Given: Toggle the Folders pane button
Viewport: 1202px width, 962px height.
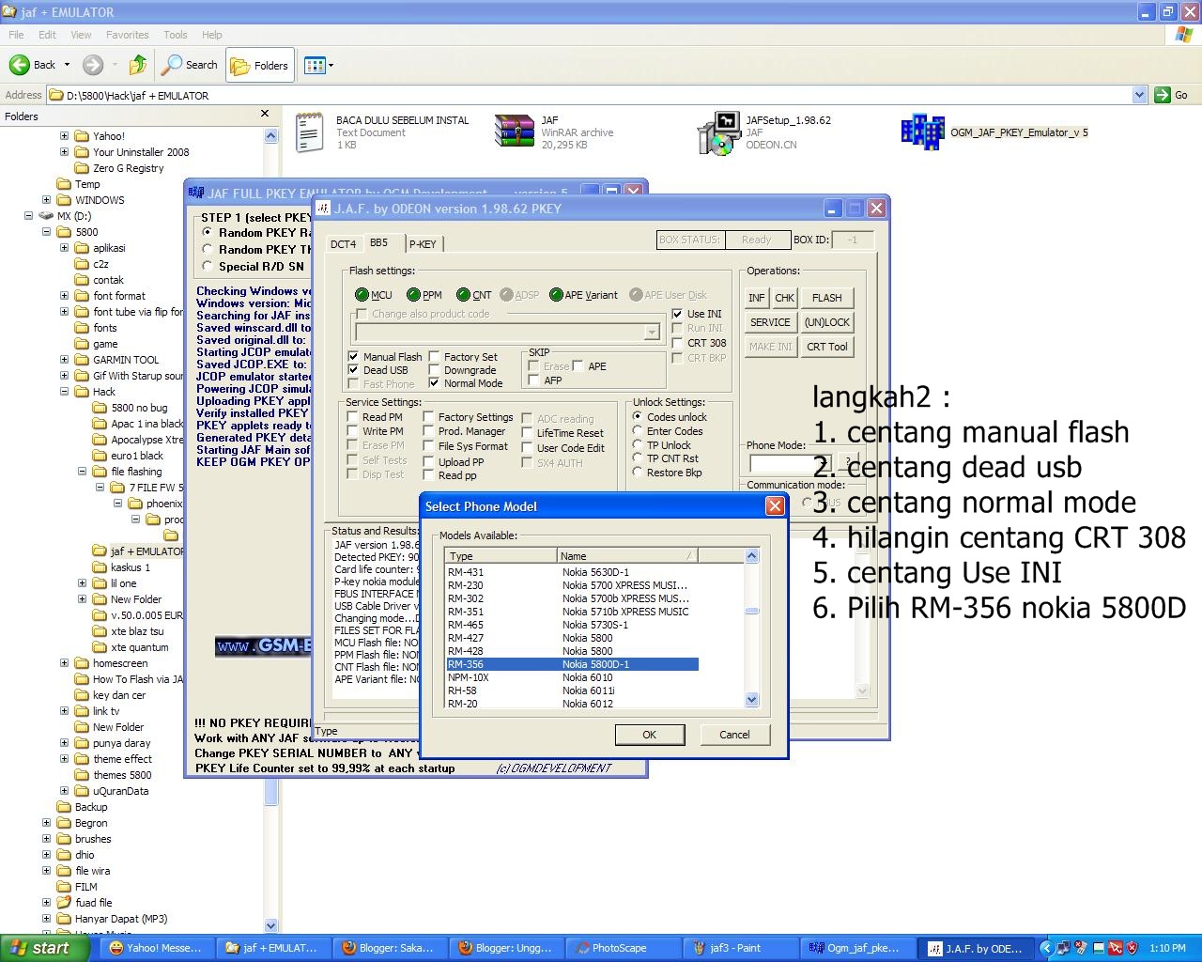Looking at the screenshot, I should coord(259,66).
